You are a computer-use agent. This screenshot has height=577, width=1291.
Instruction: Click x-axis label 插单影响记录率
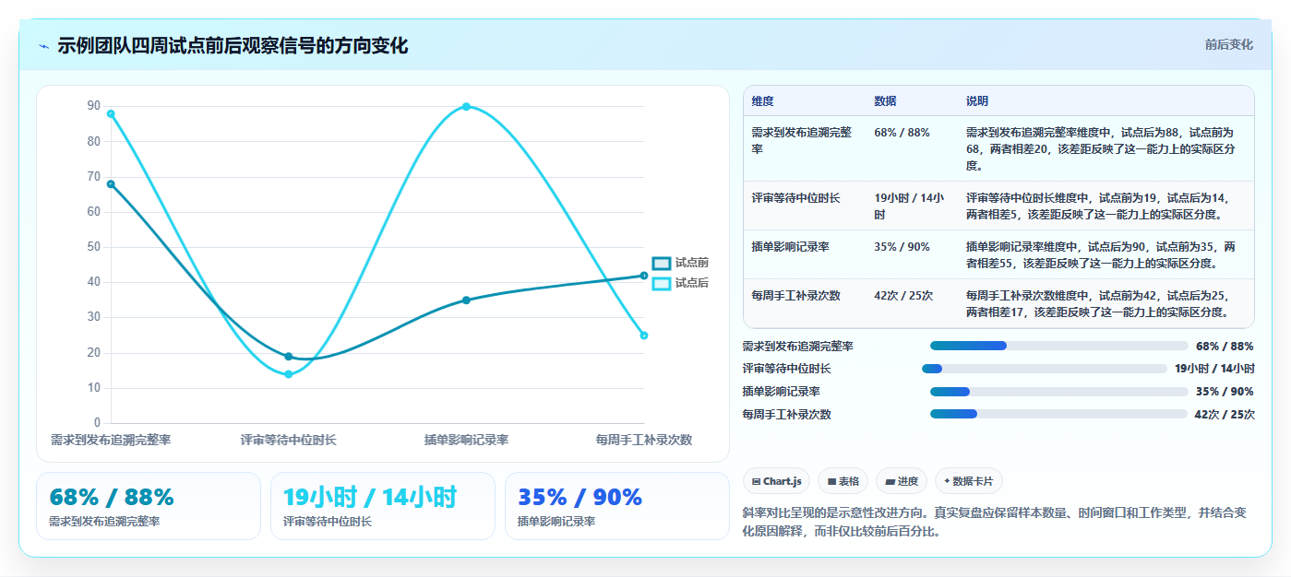[466, 441]
